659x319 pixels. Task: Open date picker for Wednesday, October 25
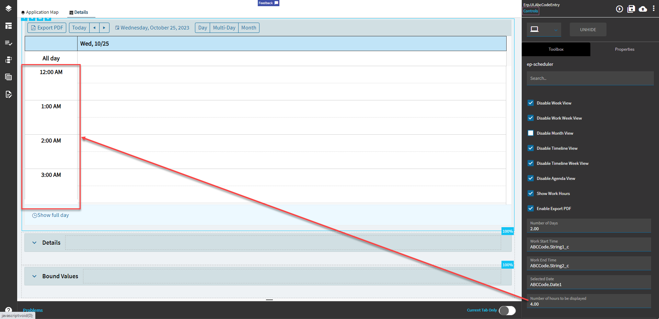tap(152, 28)
